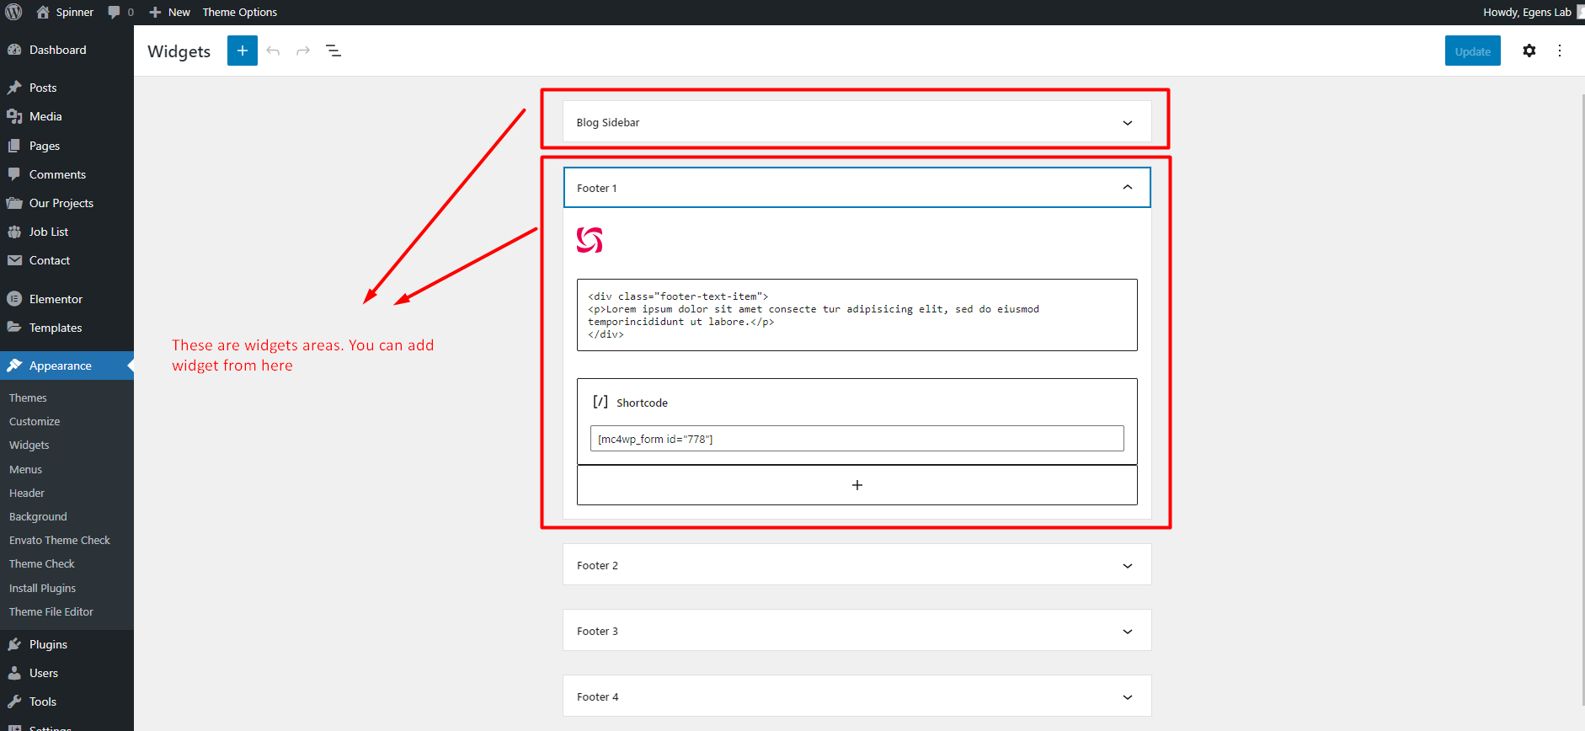Expand the Footer 4 widget area

click(857, 696)
